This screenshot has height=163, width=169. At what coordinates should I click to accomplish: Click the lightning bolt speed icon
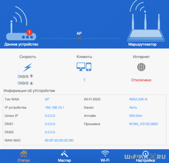coord(28,67)
